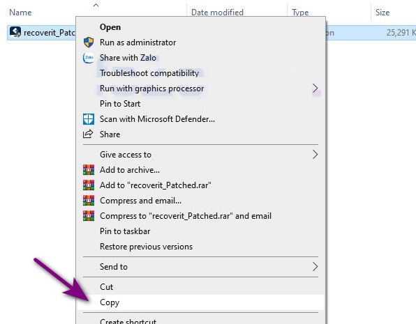Click the Microsoft Defender shield icon

click(89, 119)
